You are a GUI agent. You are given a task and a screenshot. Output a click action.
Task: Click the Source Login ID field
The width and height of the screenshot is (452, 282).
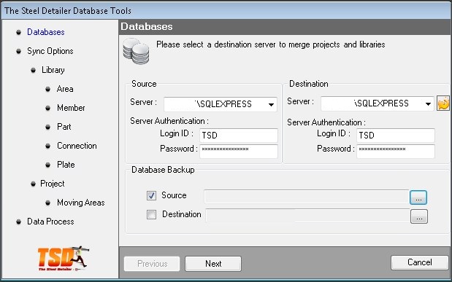click(x=239, y=136)
